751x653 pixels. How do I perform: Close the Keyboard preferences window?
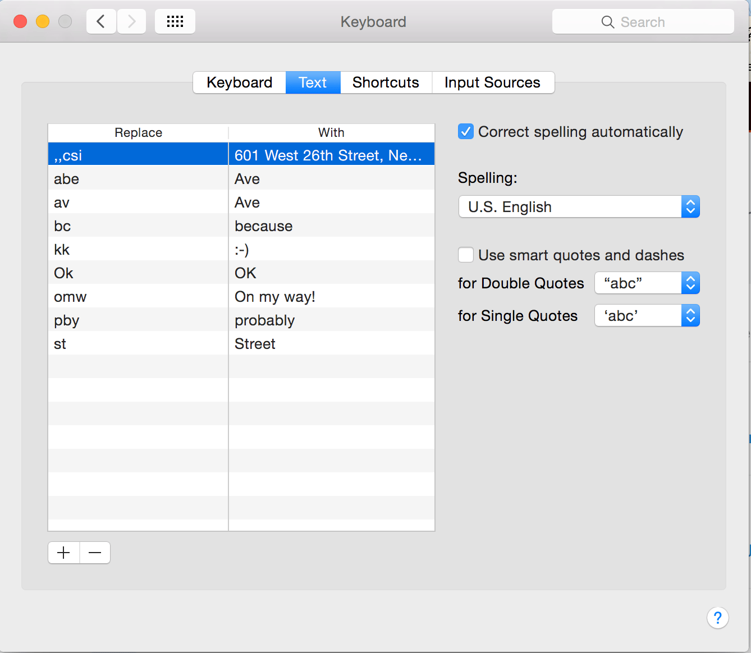coord(20,21)
